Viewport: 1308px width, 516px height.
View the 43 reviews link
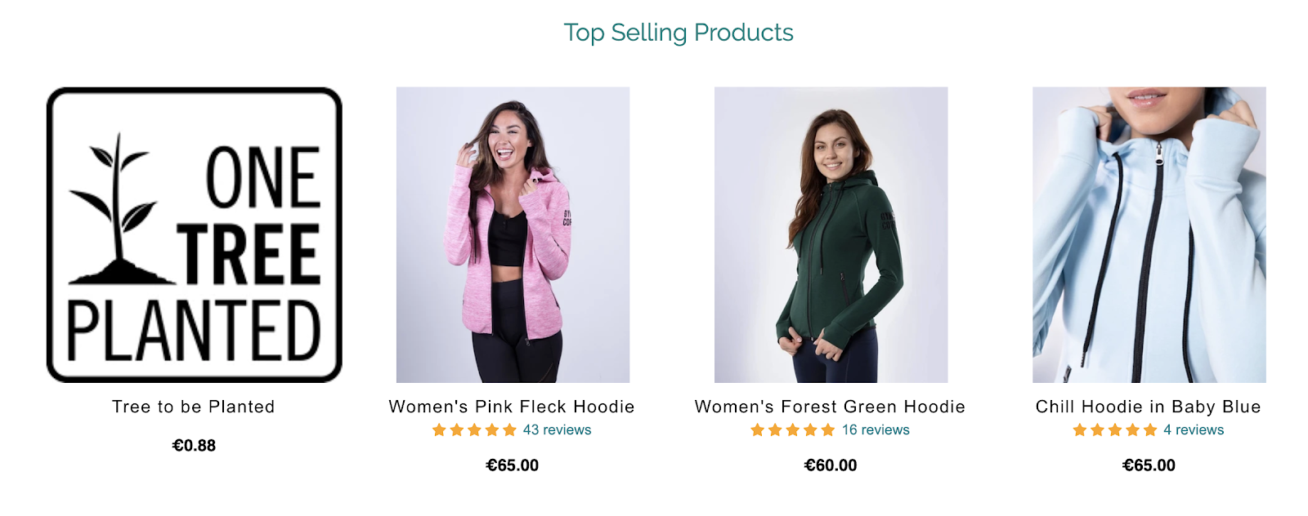coord(557,430)
